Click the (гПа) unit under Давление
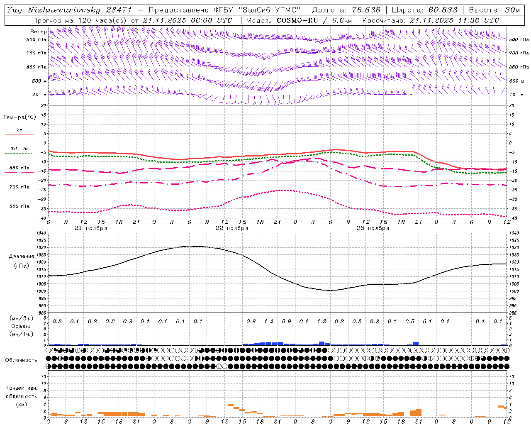The image size is (531, 425). point(22,266)
